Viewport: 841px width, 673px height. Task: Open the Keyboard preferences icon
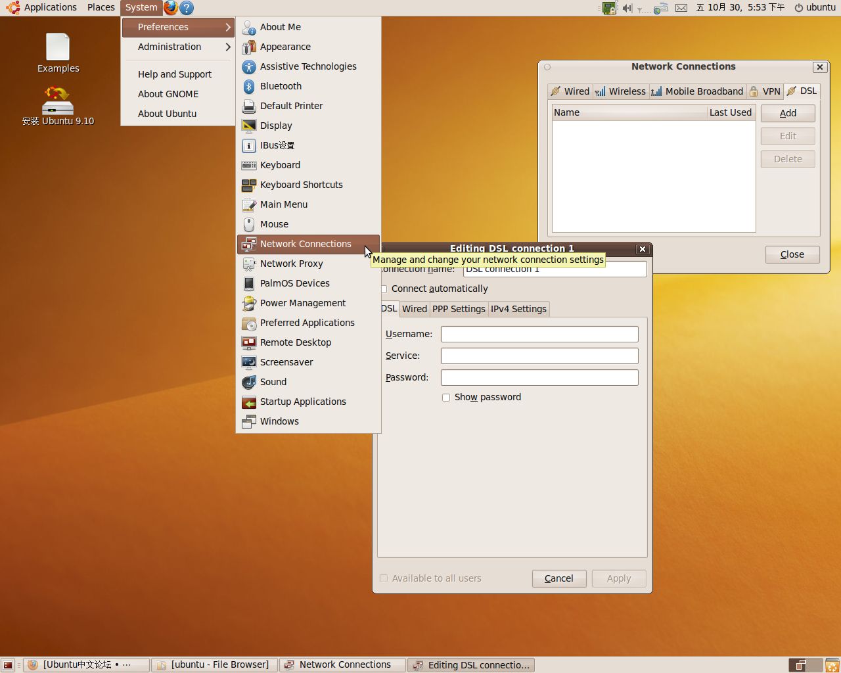pos(248,166)
